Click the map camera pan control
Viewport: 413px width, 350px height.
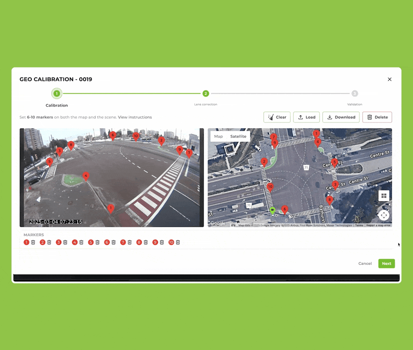384,215
